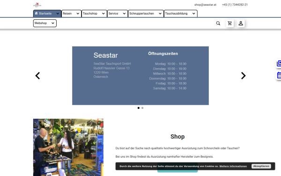Open the shopping cart icon

[230, 23]
